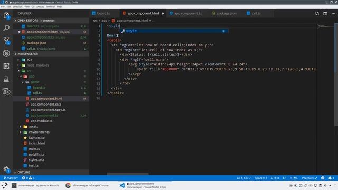Open the Extensions view icon
Image resolution: width=338 pixels, height=190 pixels.
pos(6,66)
